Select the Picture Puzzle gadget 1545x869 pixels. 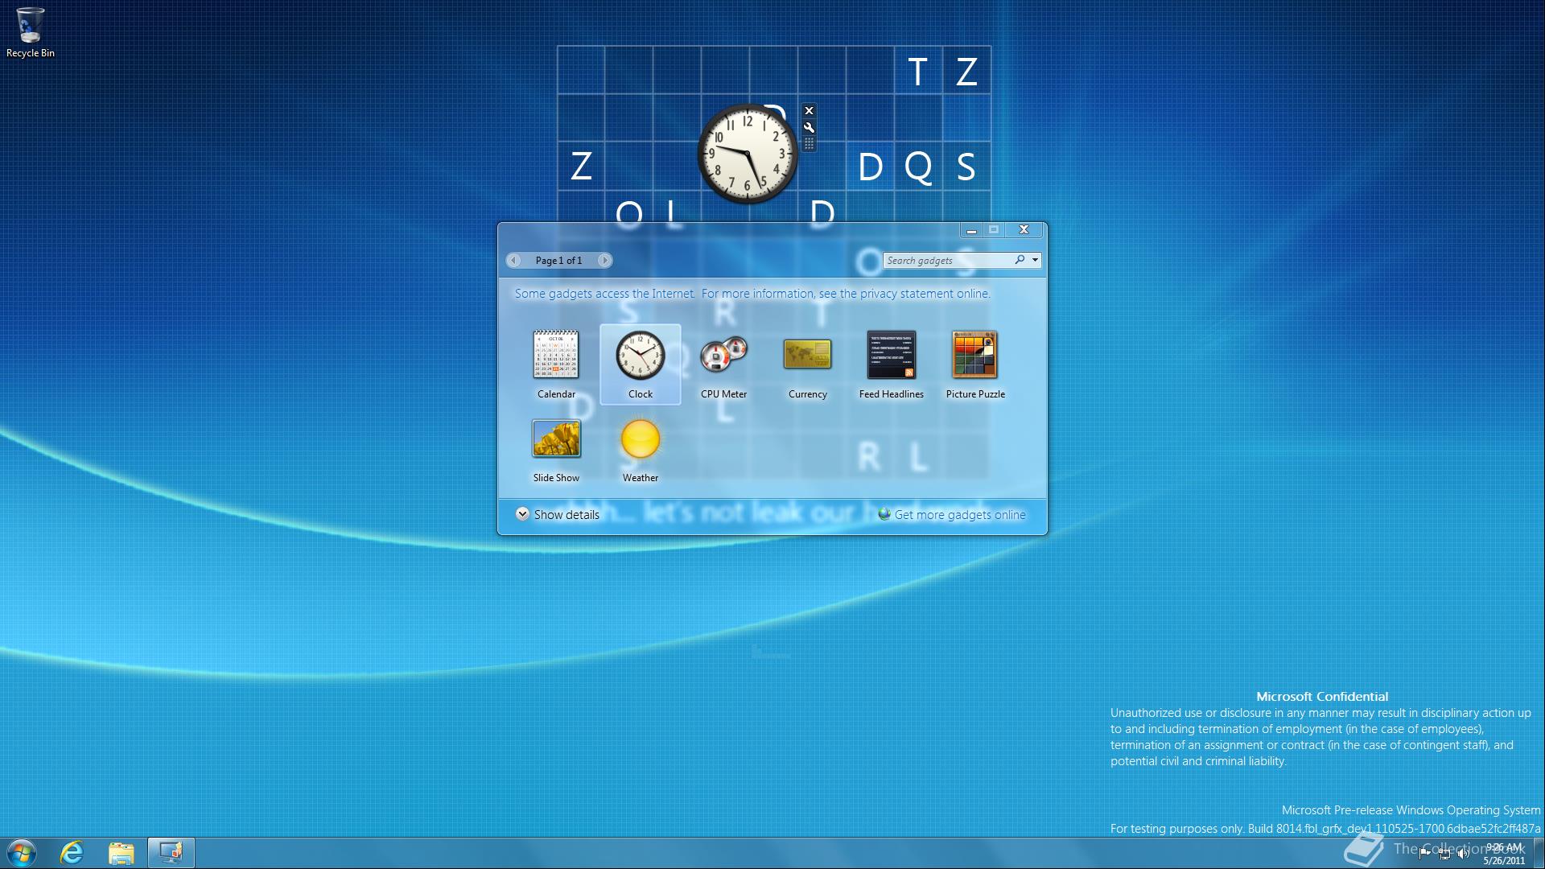pos(974,355)
